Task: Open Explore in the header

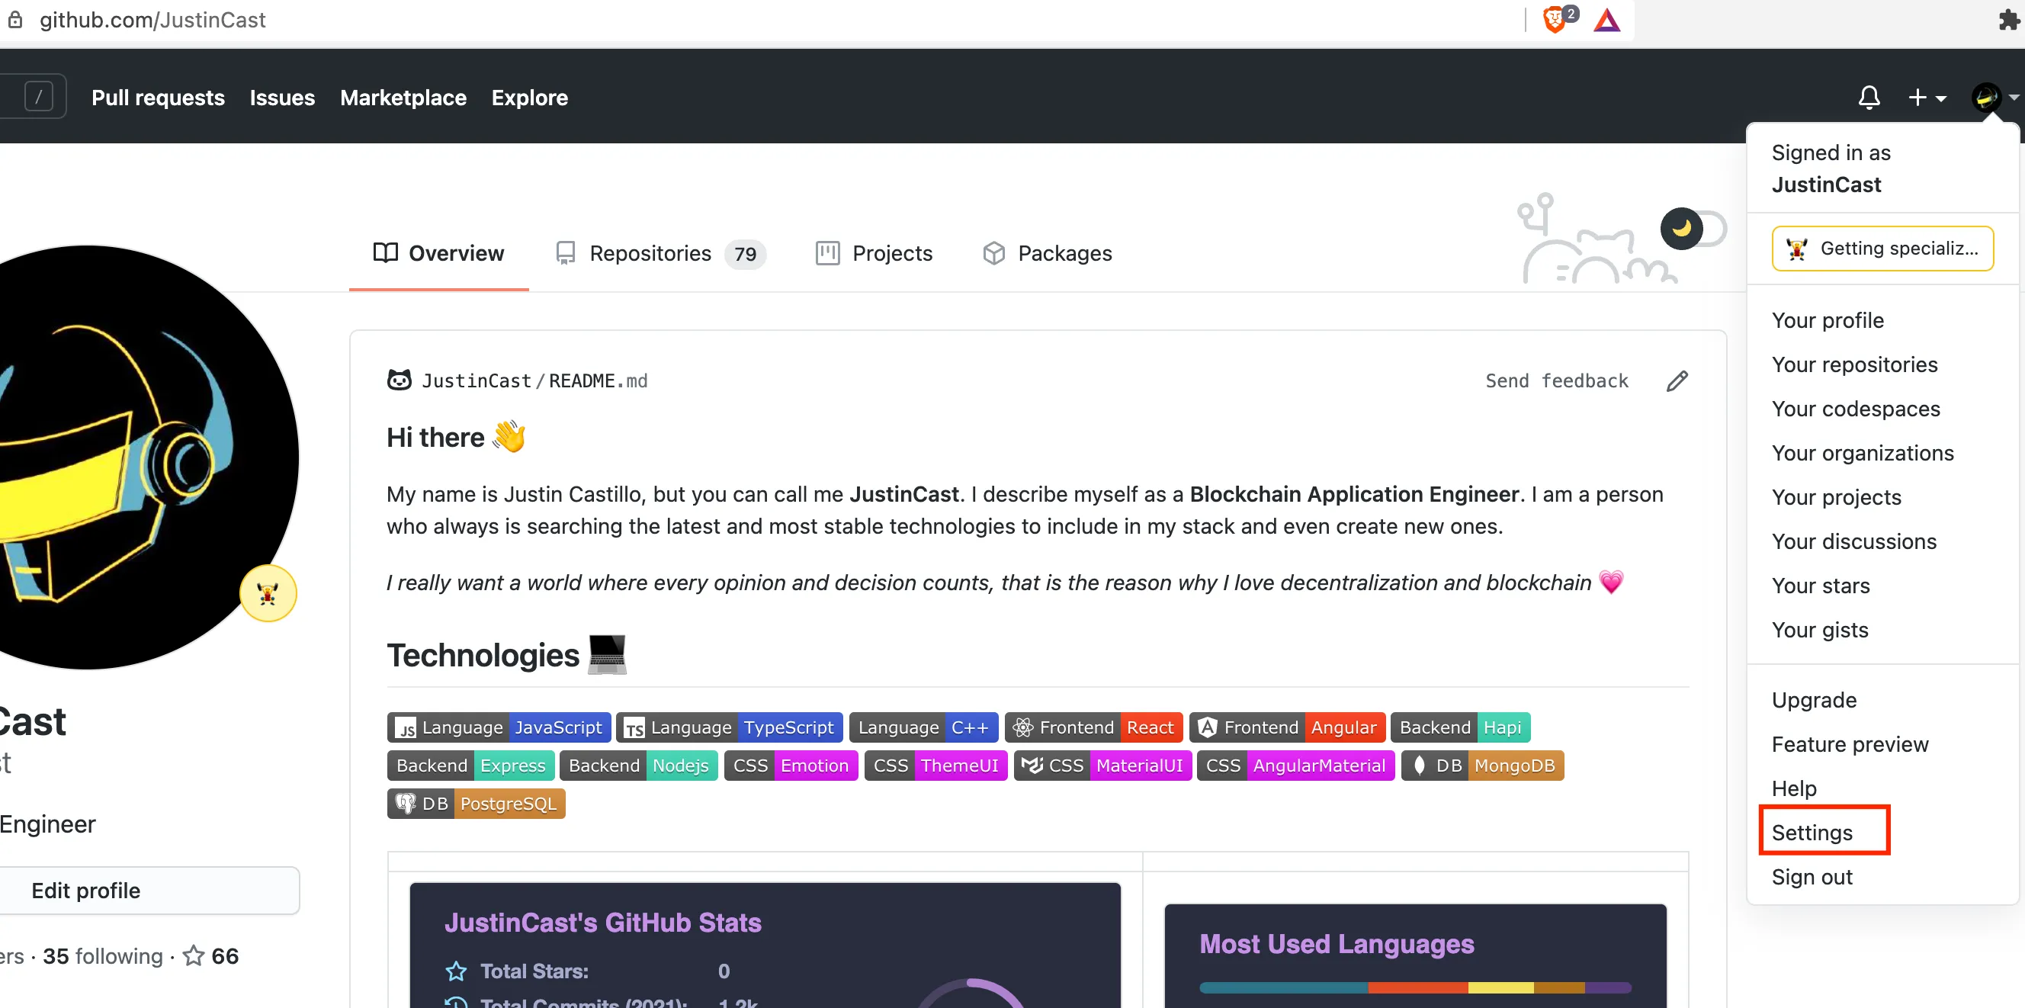Action: click(x=530, y=98)
